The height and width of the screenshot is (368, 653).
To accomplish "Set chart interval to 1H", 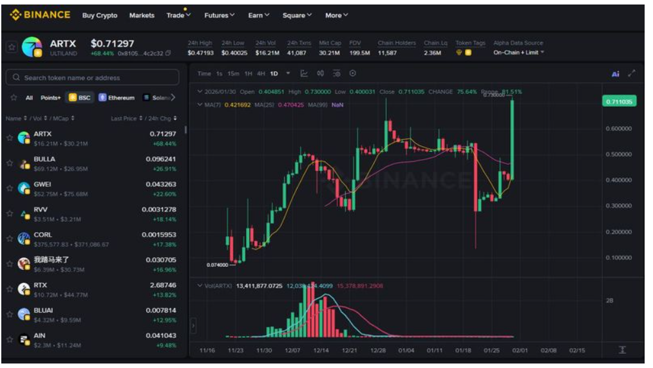I will 248,73.
